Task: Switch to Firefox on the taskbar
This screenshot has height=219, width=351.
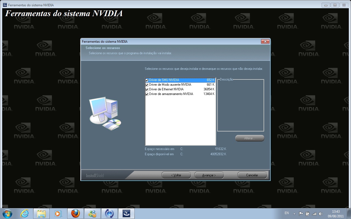Action: pyautogui.click(x=75, y=214)
